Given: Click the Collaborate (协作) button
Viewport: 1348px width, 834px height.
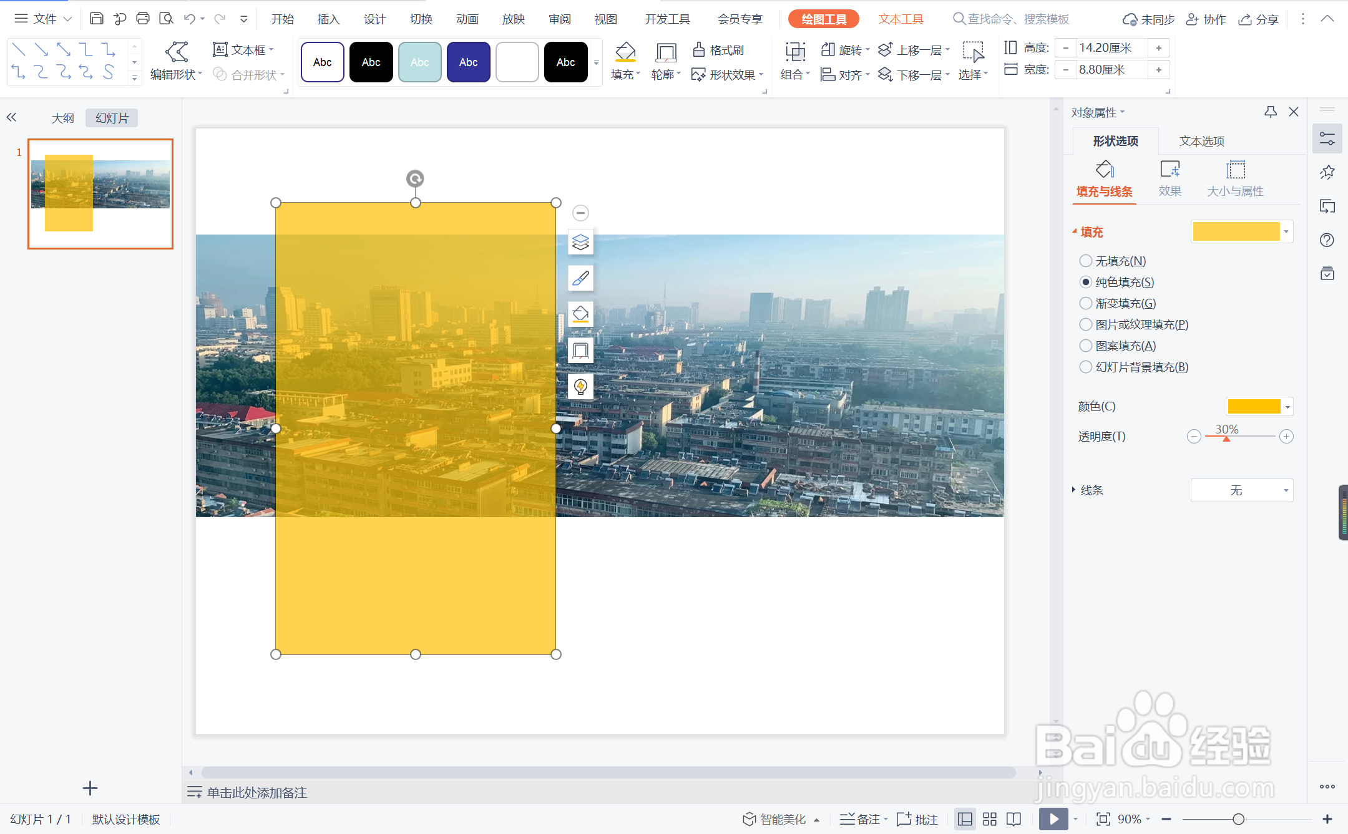Looking at the screenshot, I should (1206, 19).
